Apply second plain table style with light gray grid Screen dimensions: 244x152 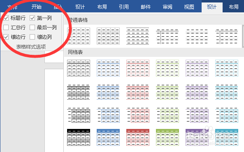point(108,36)
